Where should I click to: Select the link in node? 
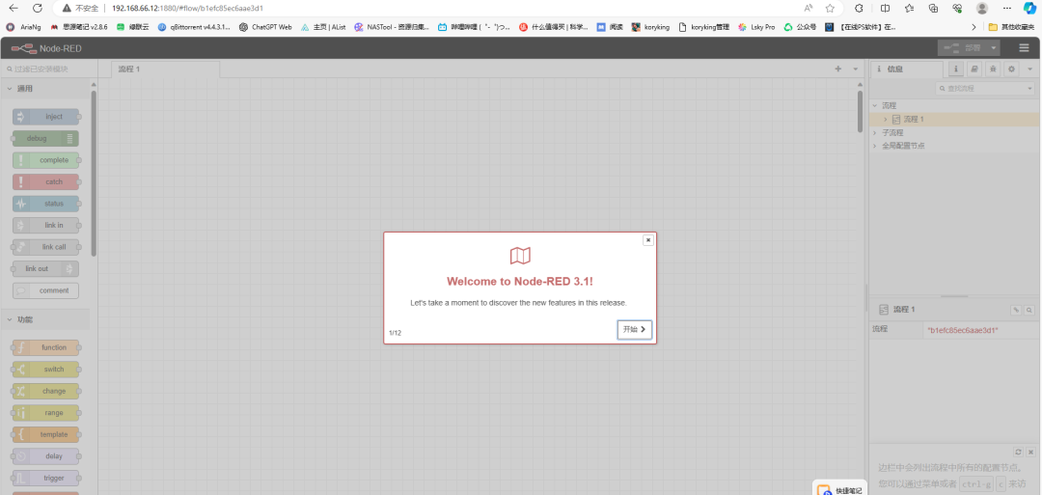(x=46, y=225)
